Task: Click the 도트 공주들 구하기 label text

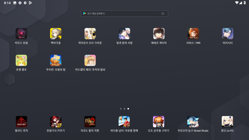Action: point(158,131)
